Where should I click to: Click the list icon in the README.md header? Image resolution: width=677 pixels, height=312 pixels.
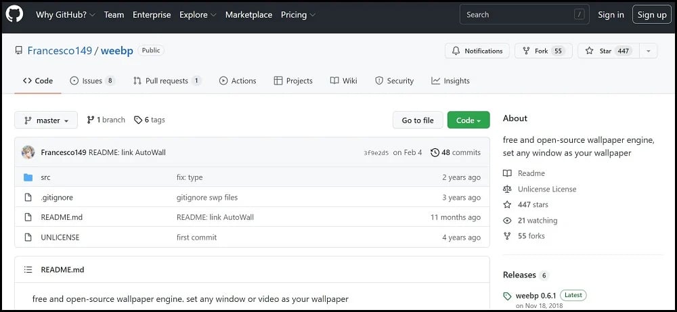tap(28, 270)
